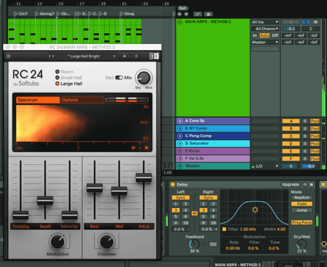Select Room reverb type
The height and width of the screenshot is (267, 327).
[x=58, y=72]
